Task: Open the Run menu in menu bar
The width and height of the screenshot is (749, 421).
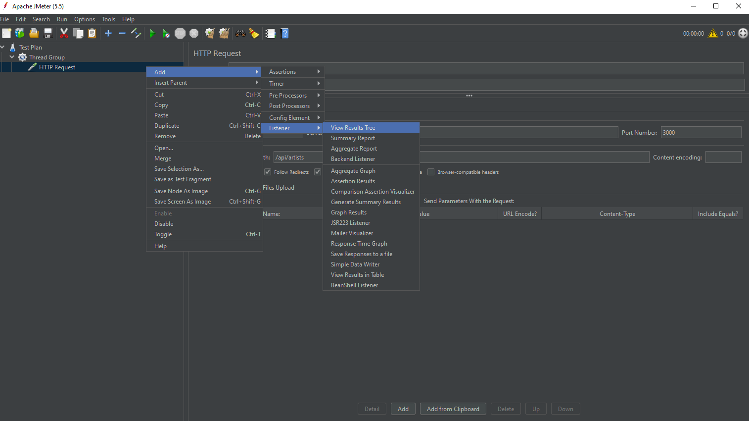Action: 62,19
